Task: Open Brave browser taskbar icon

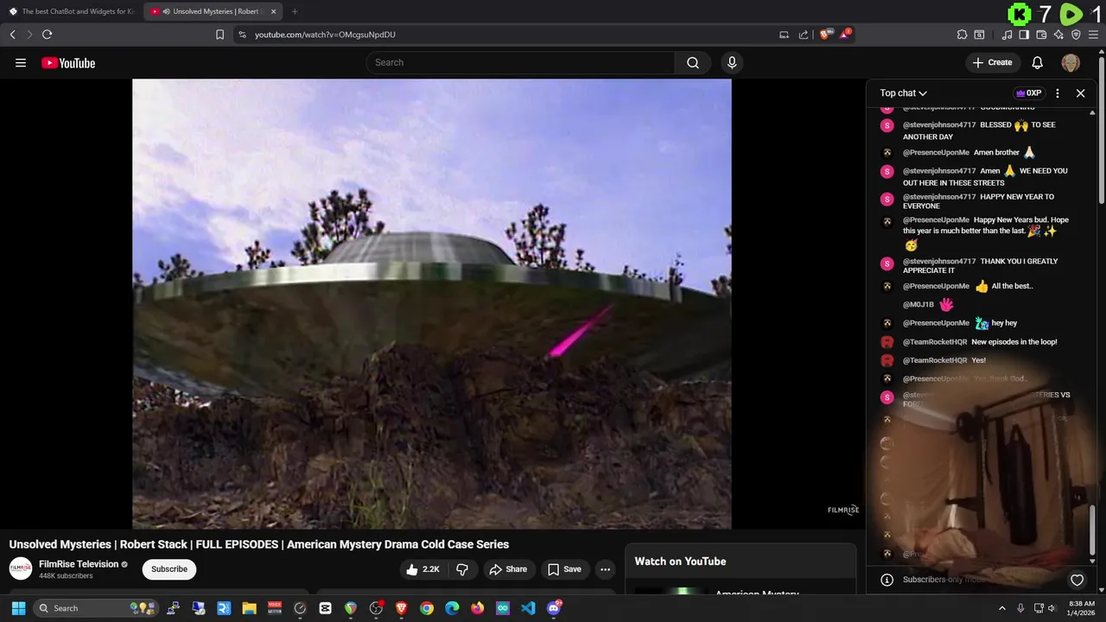Action: pyautogui.click(x=401, y=608)
